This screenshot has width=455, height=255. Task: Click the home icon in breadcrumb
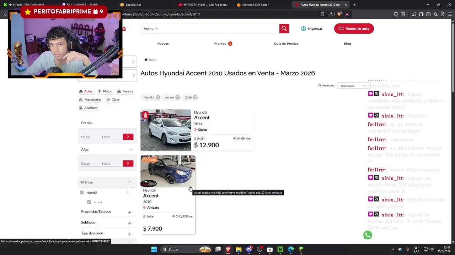[146, 59]
